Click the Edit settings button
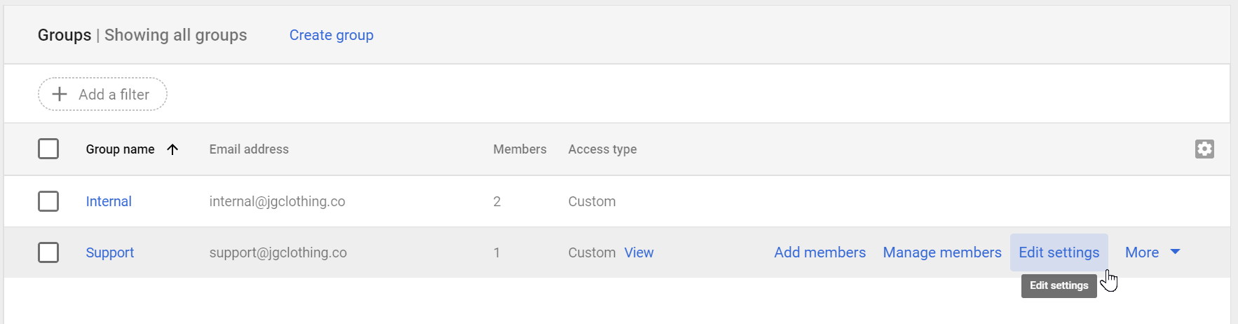Screen dimensions: 1238x324 coord(1059,252)
